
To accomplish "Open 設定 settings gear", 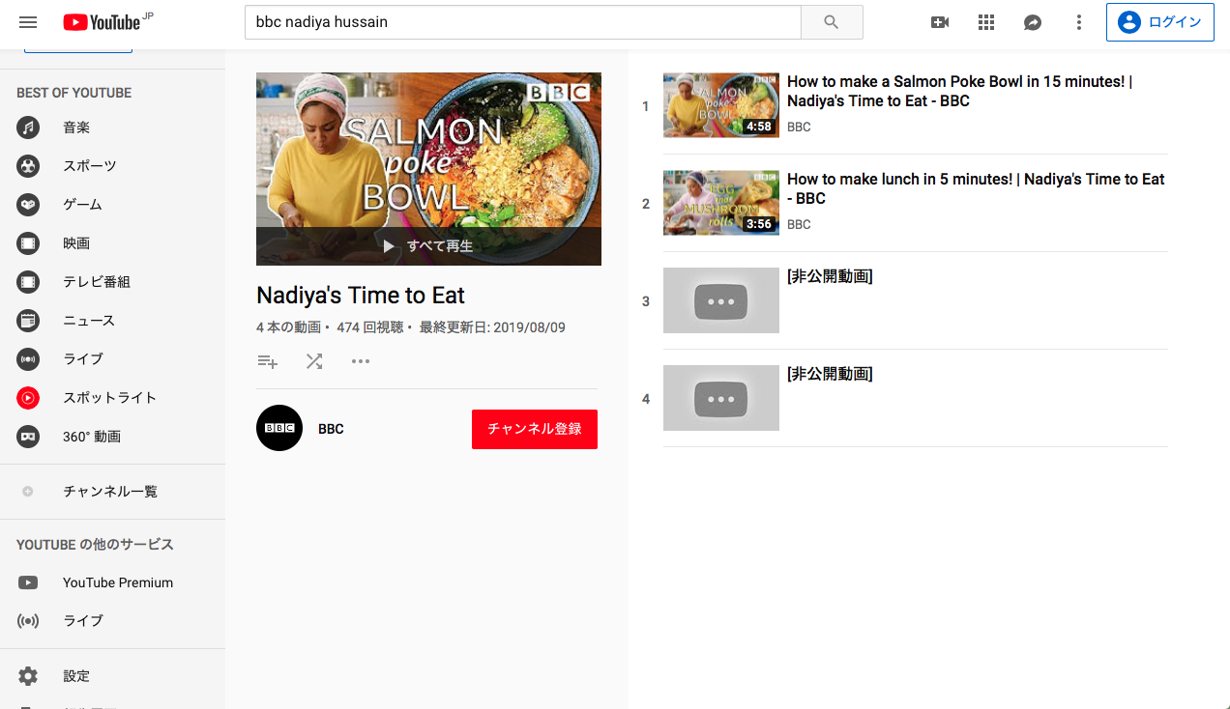I will tap(112, 676).
